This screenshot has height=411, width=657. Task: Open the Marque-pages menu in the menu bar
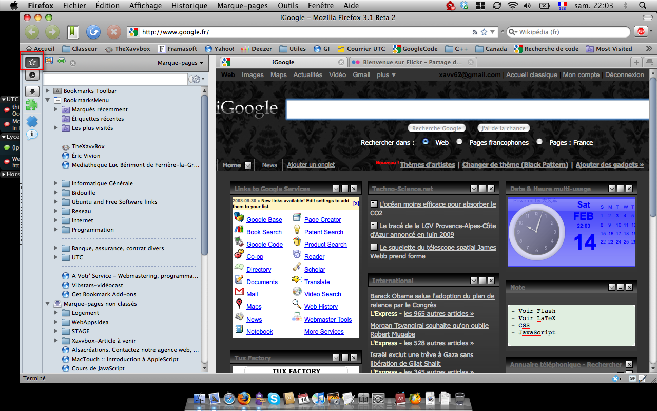[x=243, y=6]
